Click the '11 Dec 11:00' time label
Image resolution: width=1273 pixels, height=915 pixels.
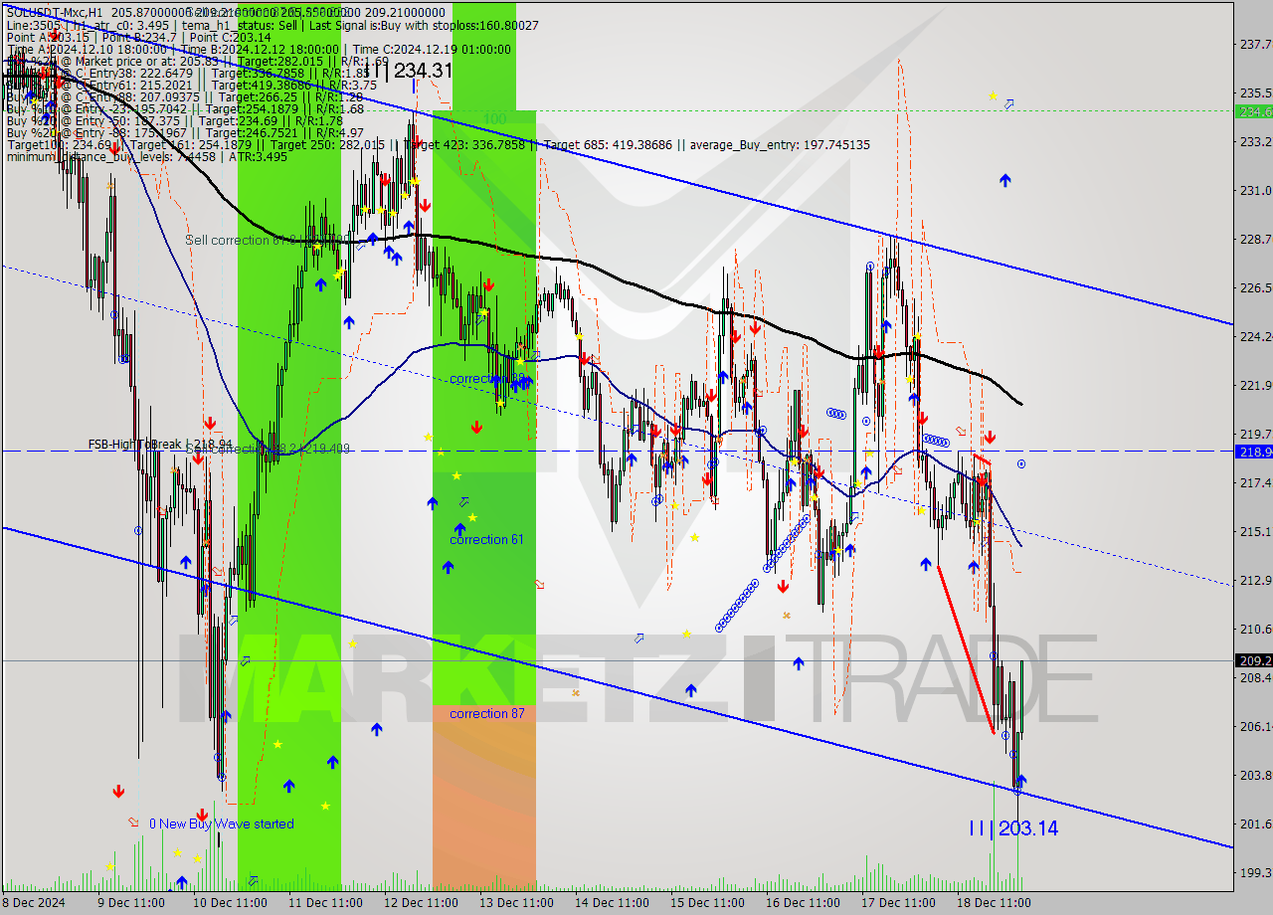pyautogui.click(x=325, y=903)
